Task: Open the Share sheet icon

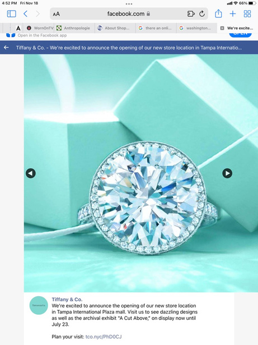Action: pyautogui.click(x=218, y=13)
